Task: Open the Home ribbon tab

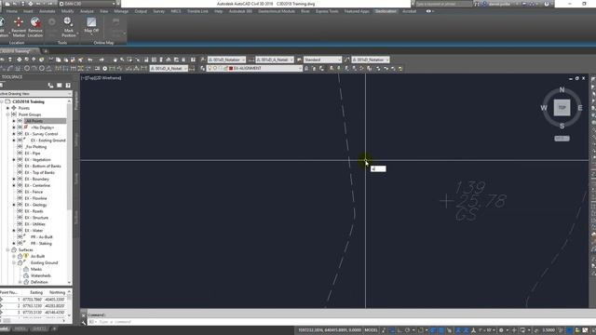Action: click(x=11, y=11)
